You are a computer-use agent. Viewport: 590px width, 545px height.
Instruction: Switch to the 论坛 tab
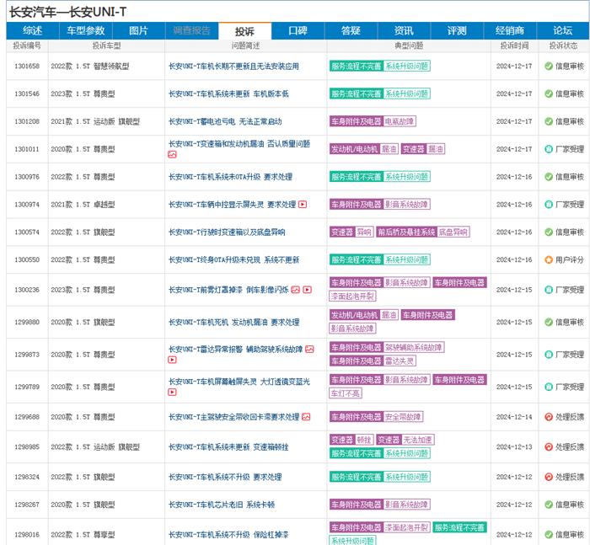[x=563, y=31]
